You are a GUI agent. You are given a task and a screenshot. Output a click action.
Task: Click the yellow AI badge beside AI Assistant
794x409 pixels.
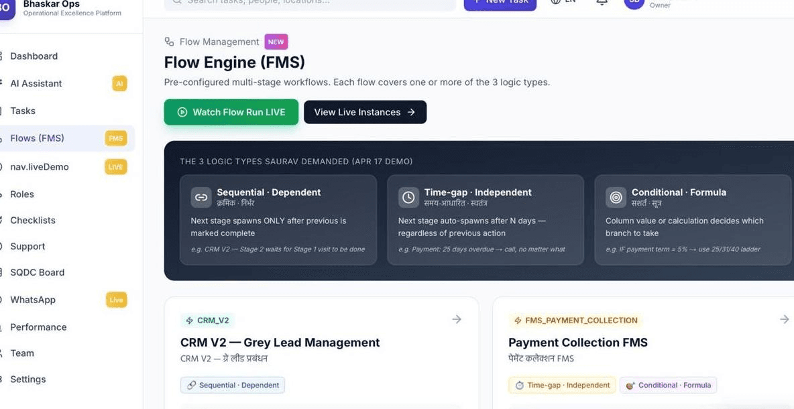click(119, 84)
